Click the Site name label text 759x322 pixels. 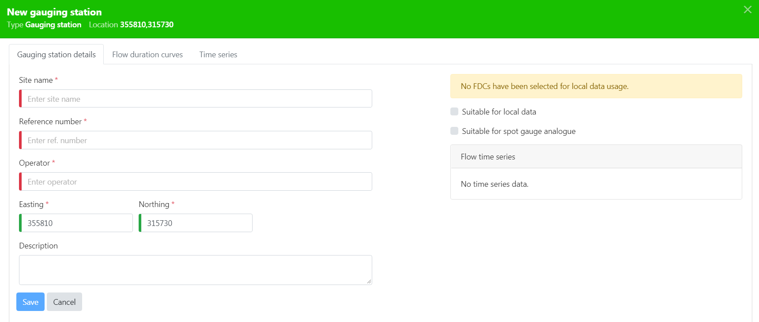(36, 80)
